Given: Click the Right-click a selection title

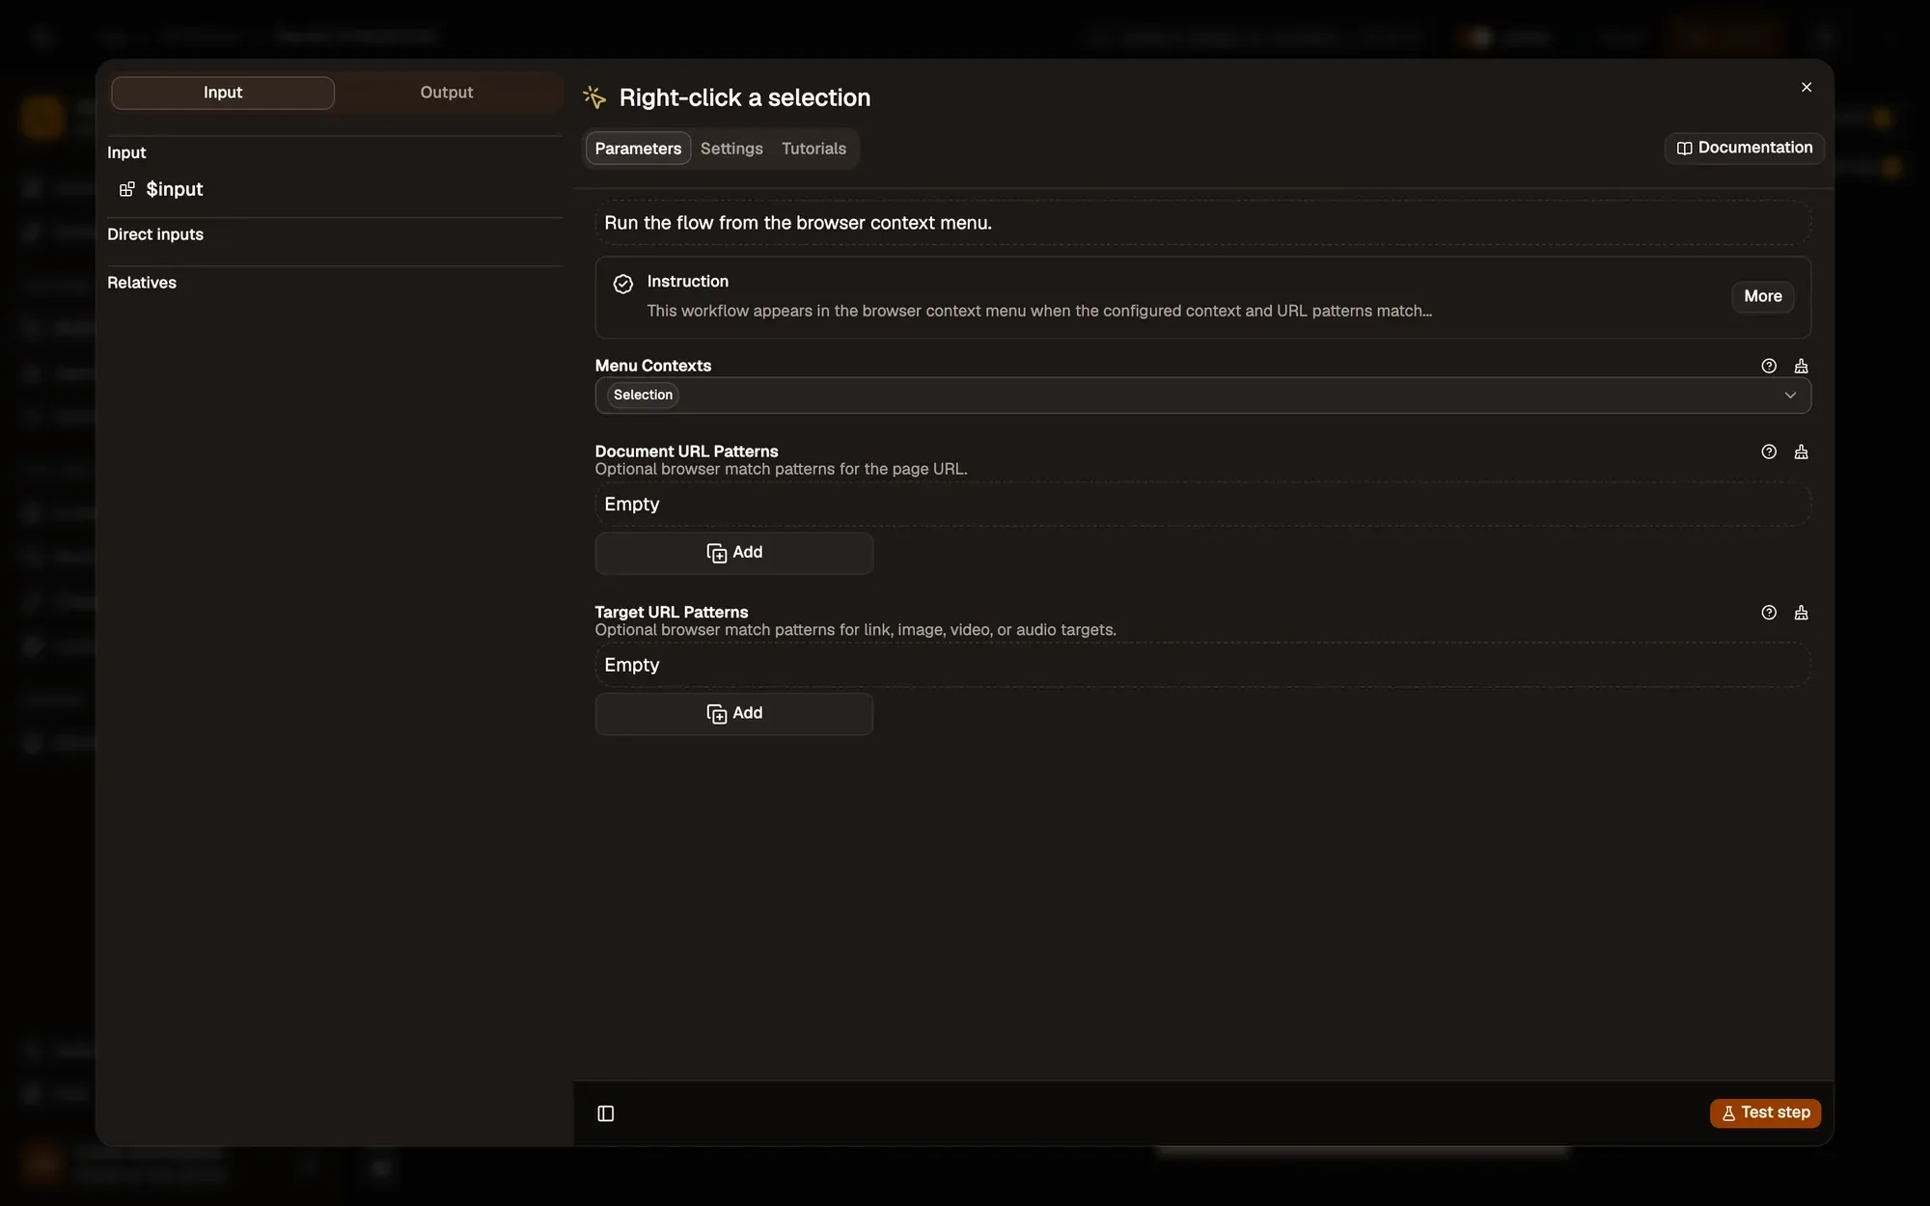Looking at the screenshot, I should [x=745, y=97].
